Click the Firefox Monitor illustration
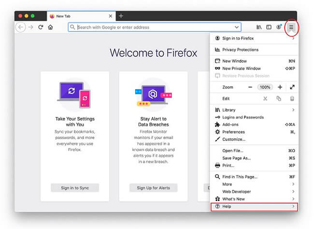 [x=154, y=95]
